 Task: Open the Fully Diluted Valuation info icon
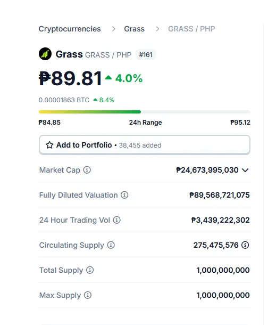tap(124, 195)
